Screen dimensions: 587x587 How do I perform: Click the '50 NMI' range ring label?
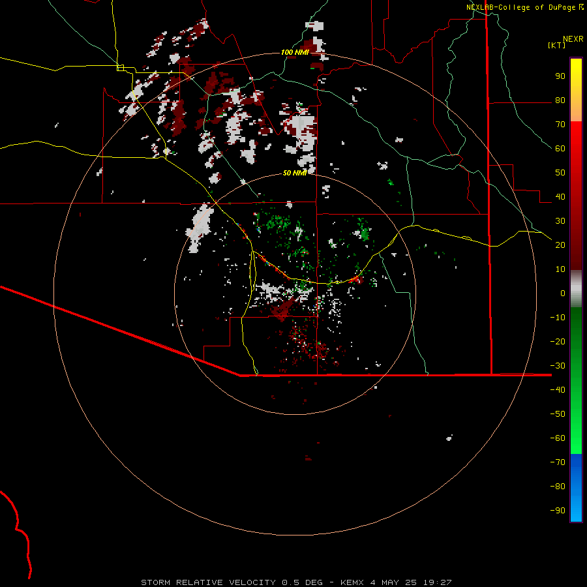[295, 173]
